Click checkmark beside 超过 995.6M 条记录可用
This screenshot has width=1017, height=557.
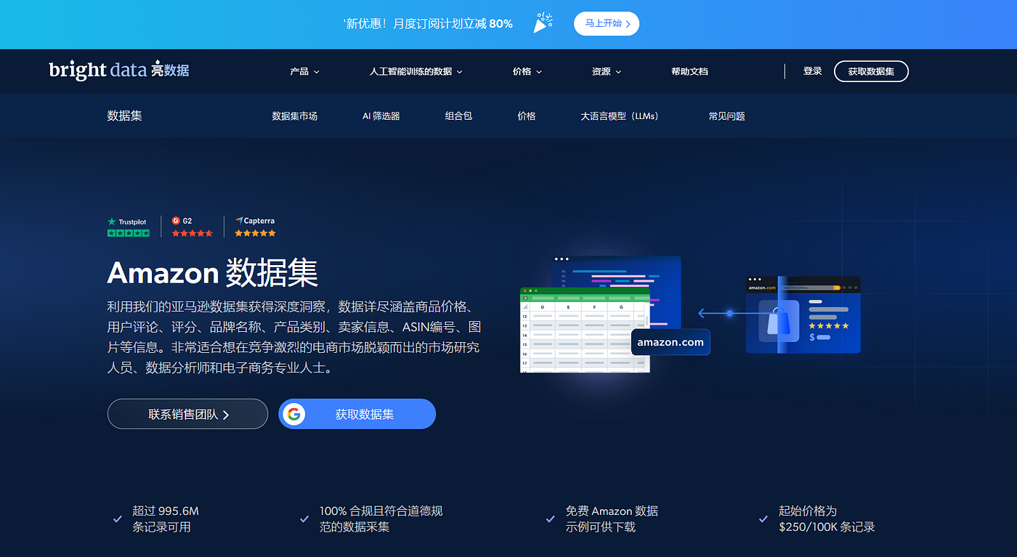(117, 519)
